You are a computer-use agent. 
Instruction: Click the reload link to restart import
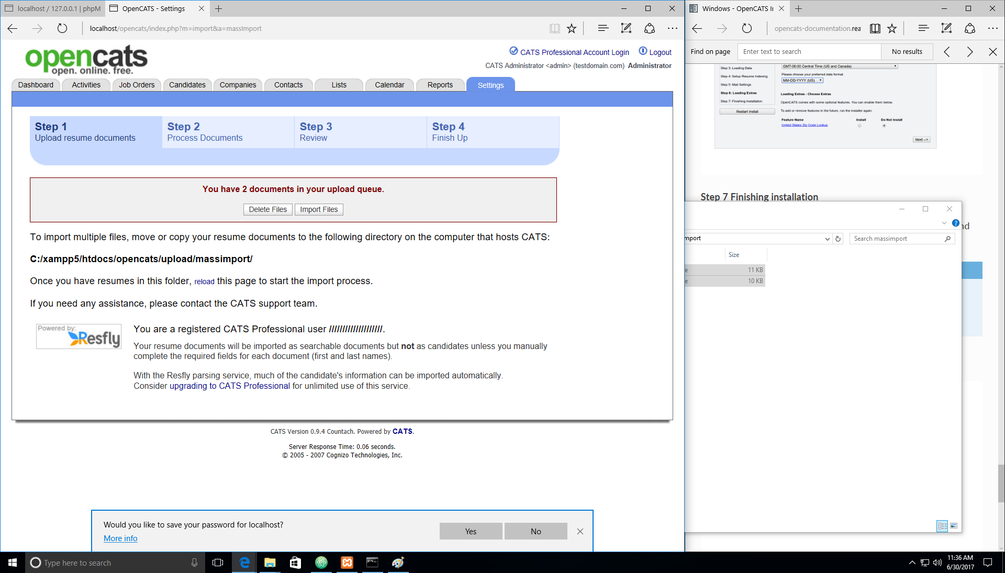pyautogui.click(x=204, y=282)
